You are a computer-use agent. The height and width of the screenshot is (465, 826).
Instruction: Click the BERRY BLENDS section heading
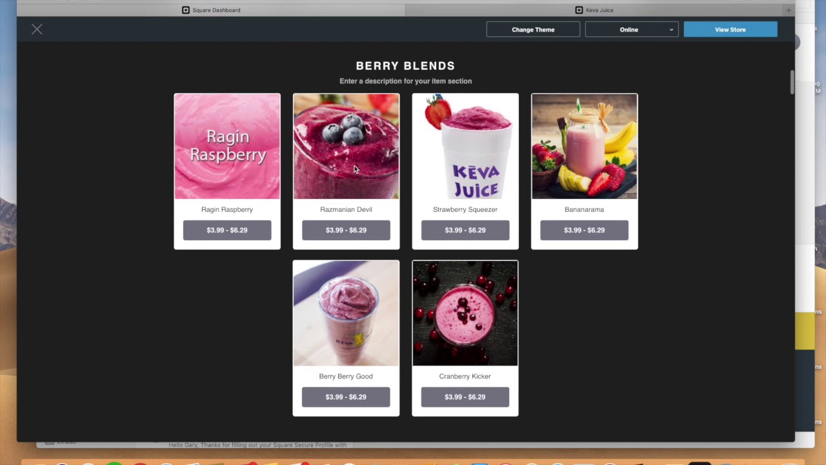405,66
